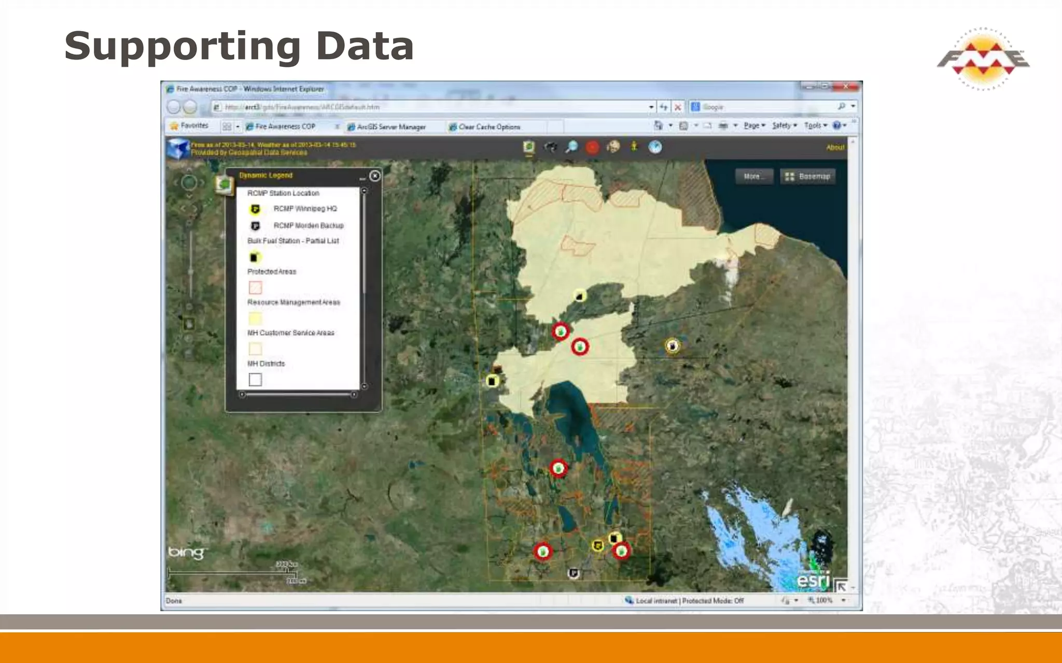Open the Page menu dropdown

[x=754, y=125]
